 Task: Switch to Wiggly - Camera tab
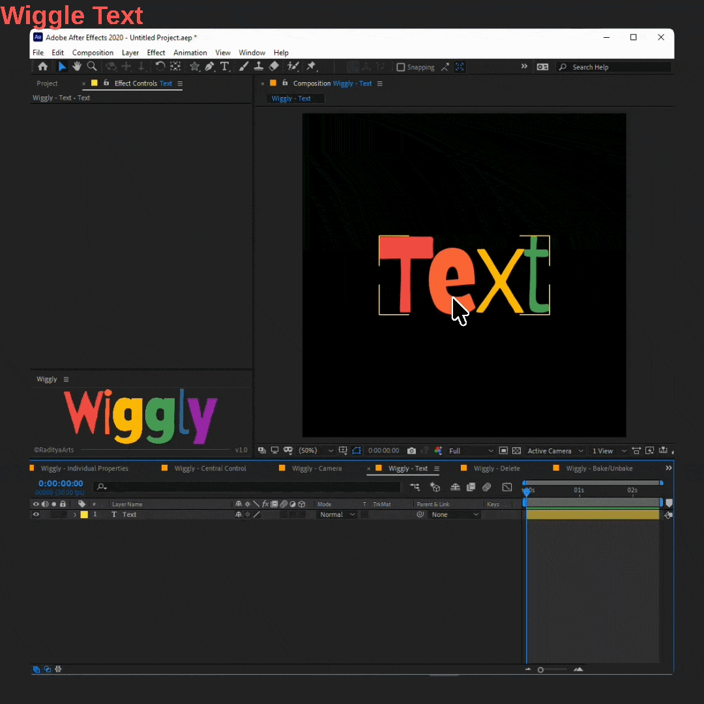click(x=316, y=468)
